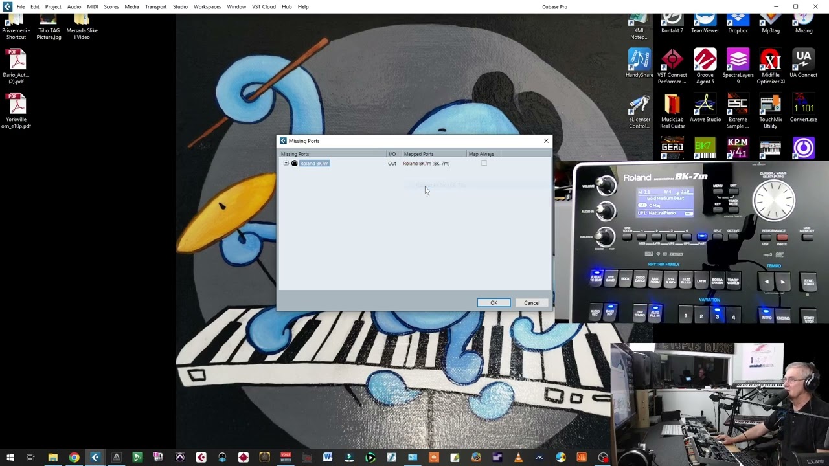Select the SpectraLayers 9 icon
This screenshot has height=466, width=829.
tap(738, 66)
